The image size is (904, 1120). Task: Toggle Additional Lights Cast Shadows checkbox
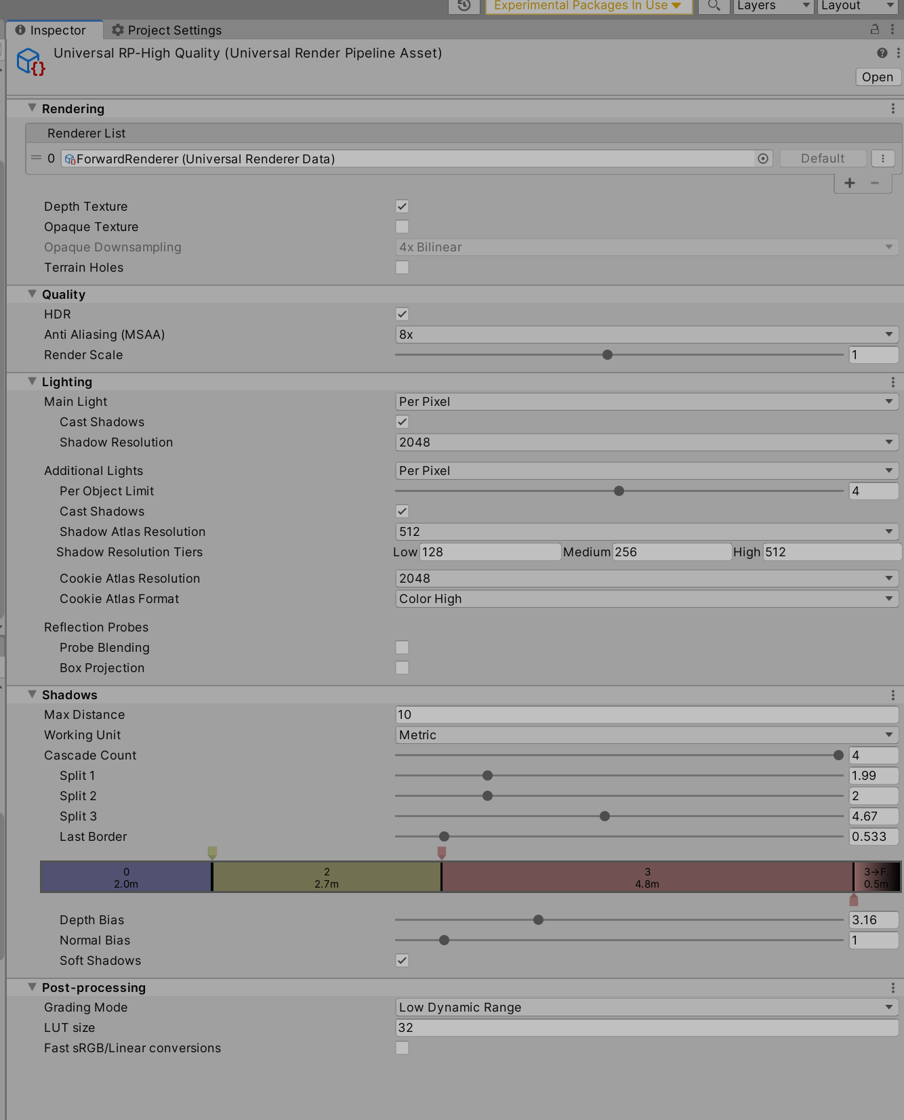click(402, 512)
